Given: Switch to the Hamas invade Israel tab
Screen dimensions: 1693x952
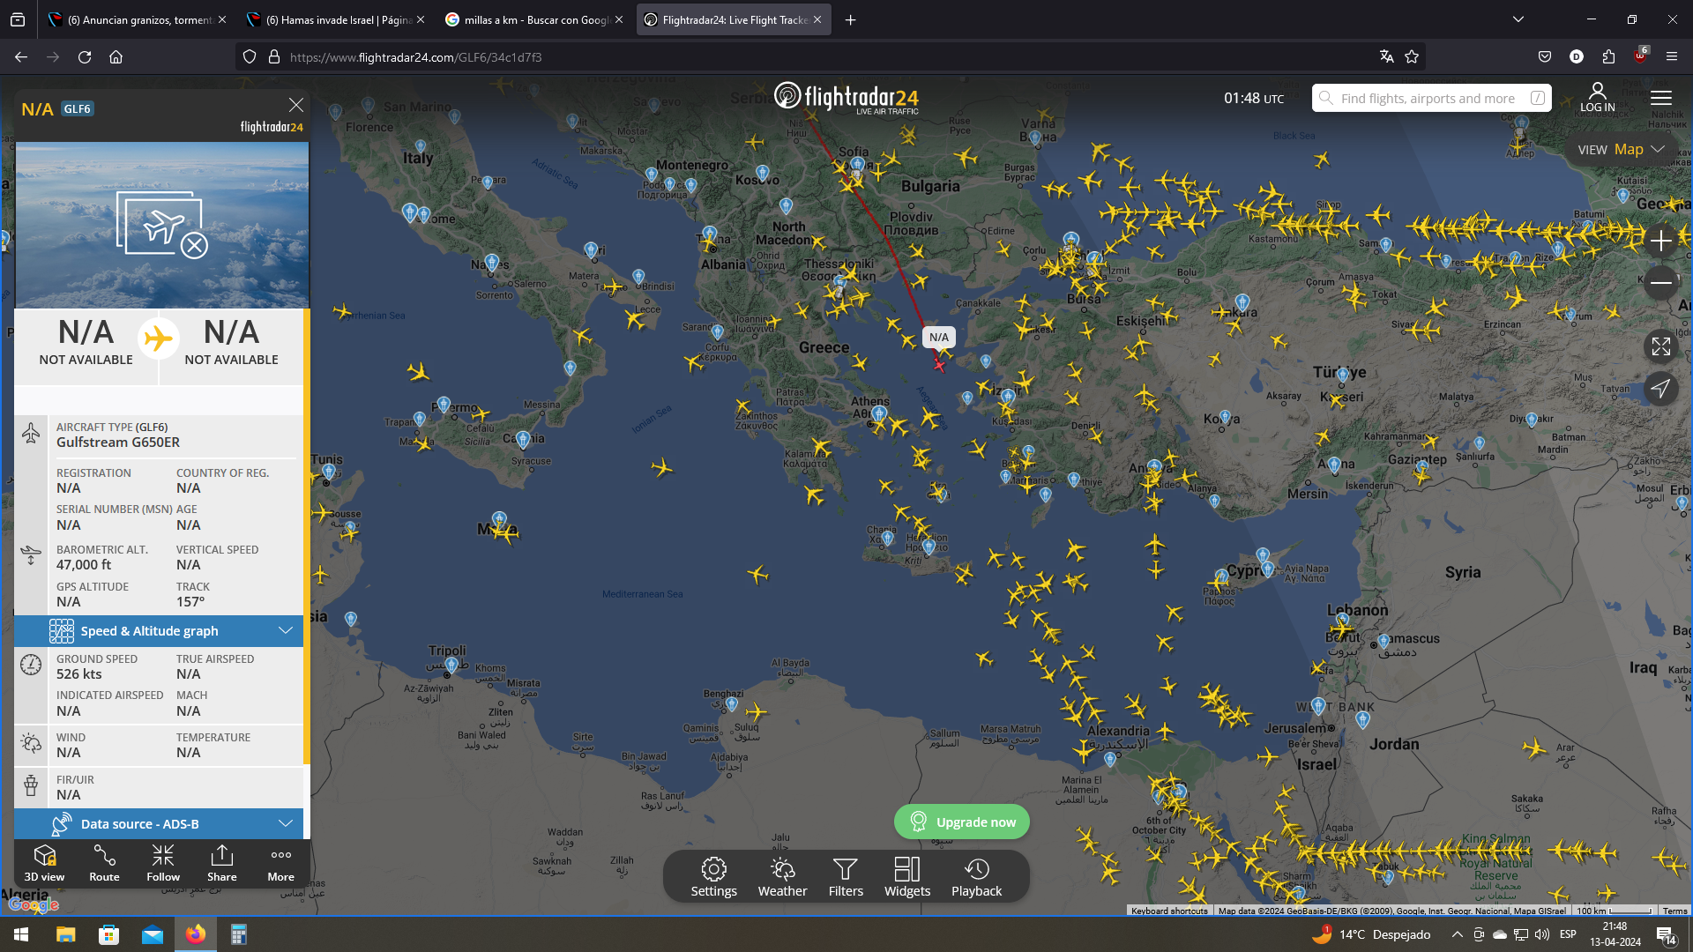Looking at the screenshot, I should tap(336, 19).
